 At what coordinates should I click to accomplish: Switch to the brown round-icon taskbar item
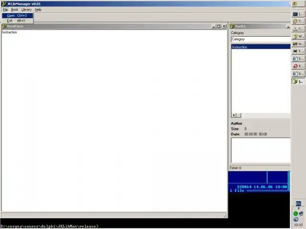[x=298, y=44]
